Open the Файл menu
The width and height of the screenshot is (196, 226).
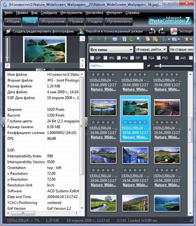pyautogui.click(x=8, y=13)
